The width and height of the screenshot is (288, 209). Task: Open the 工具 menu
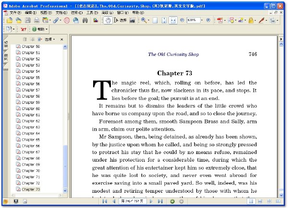pos(92,12)
